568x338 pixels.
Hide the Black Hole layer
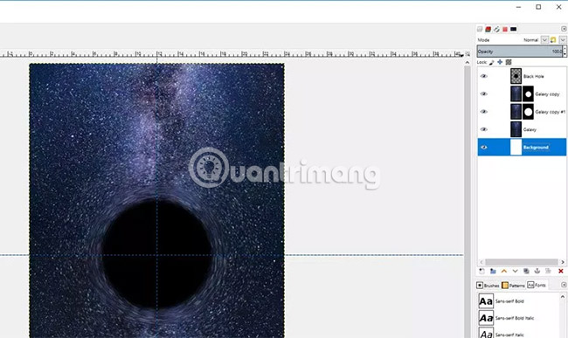pyautogui.click(x=483, y=76)
